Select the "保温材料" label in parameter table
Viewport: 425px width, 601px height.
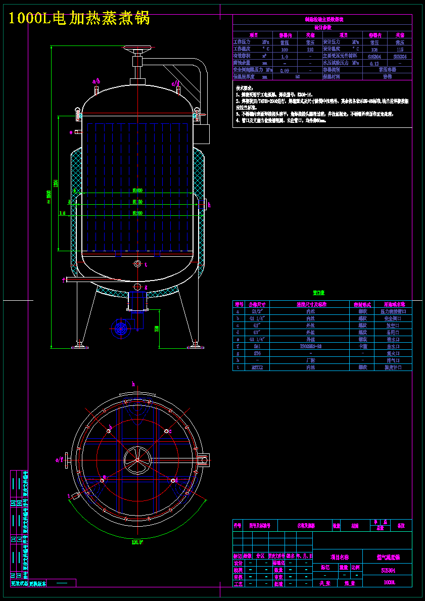(x=332, y=77)
